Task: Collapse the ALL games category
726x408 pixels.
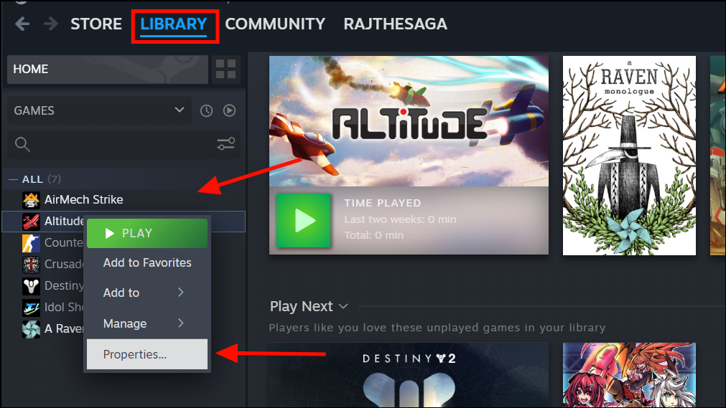Action: point(13,179)
